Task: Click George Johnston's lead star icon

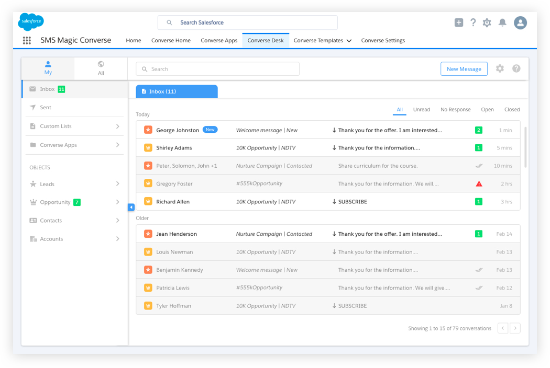Action: click(148, 130)
